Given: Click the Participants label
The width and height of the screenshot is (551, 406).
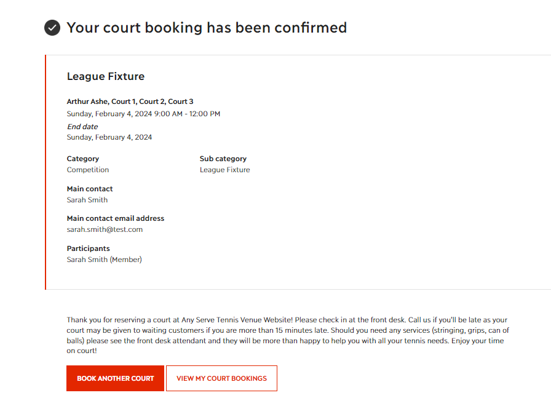Looking at the screenshot, I should pyautogui.click(x=88, y=249).
